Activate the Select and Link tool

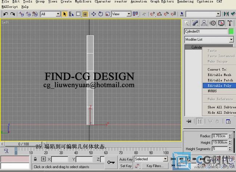click(21, 14)
